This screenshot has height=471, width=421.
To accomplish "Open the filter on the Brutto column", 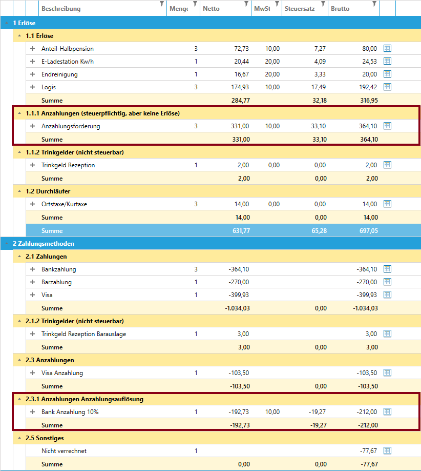I will tap(374, 4).
